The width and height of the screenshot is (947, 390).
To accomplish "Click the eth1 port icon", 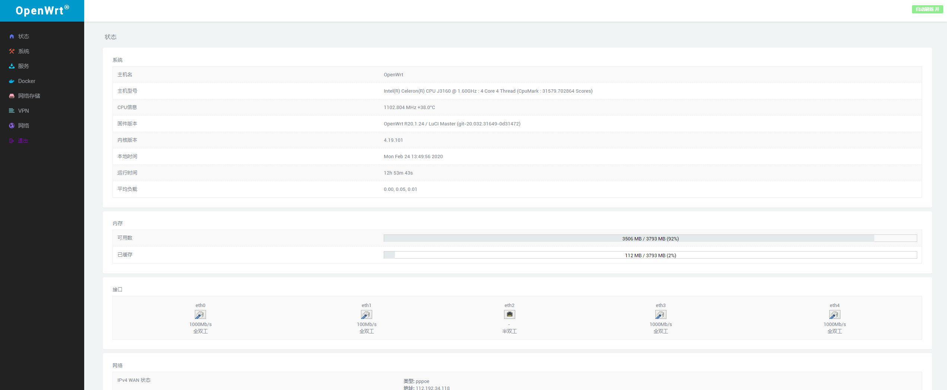I will 367,315.
